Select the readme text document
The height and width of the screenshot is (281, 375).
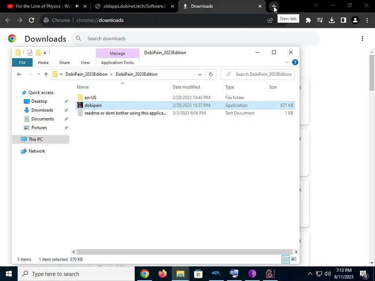click(x=185, y=113)
